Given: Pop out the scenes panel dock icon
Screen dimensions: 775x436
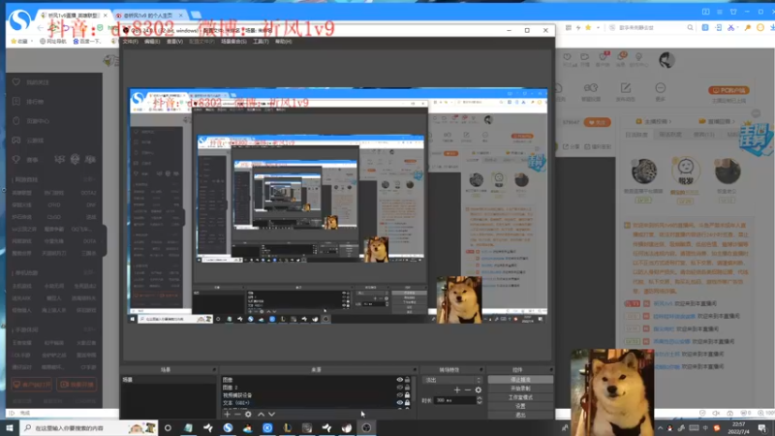Looking at the screenshot, I should click(214, 370).
